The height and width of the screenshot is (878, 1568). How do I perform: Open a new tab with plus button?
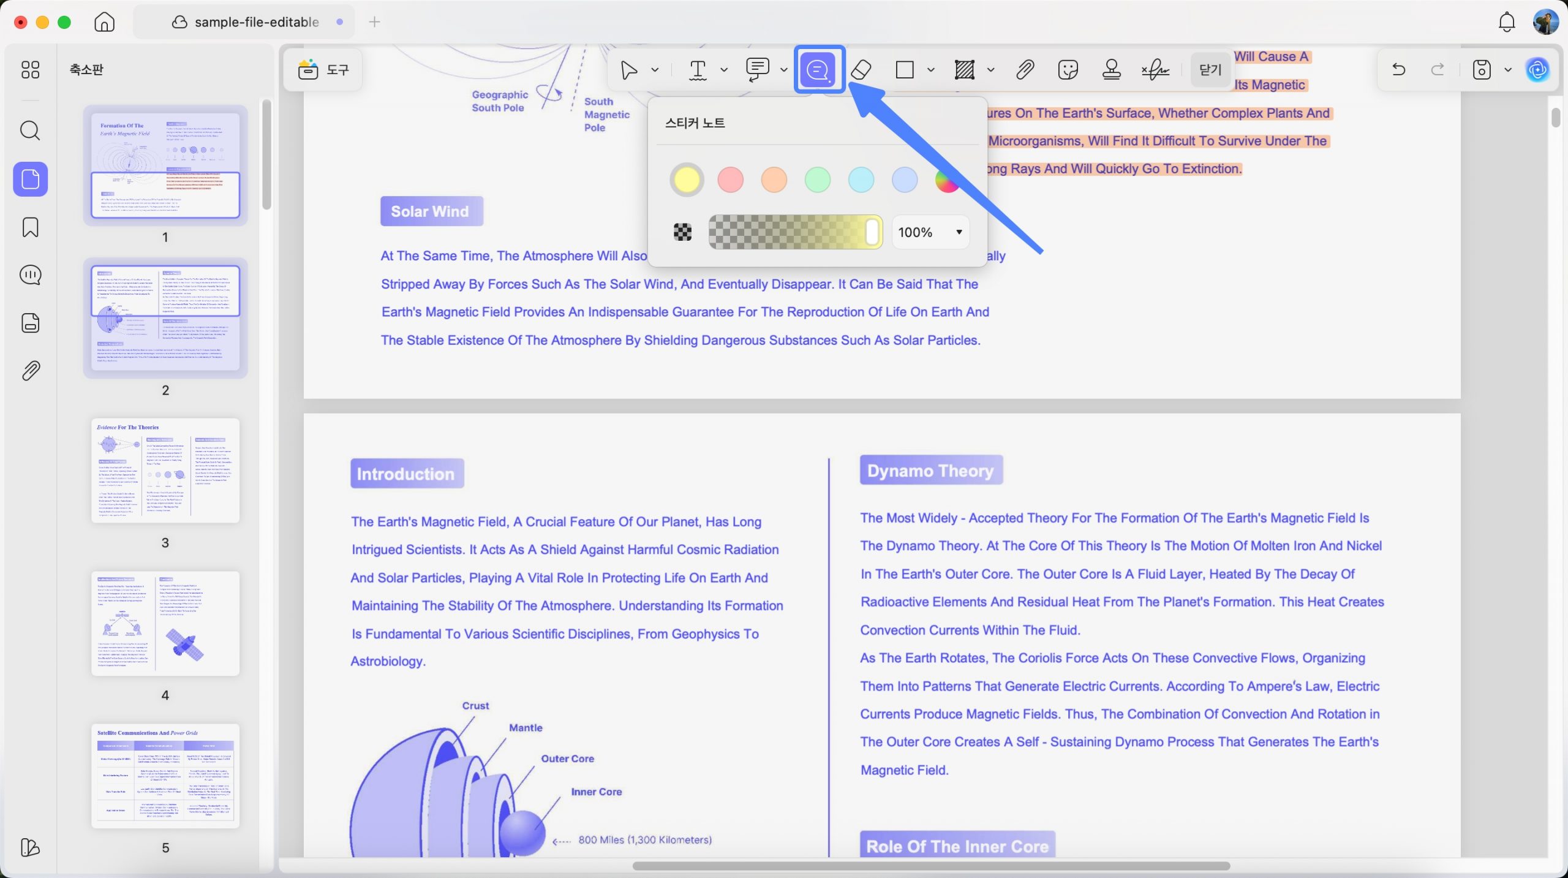[374, 22]
